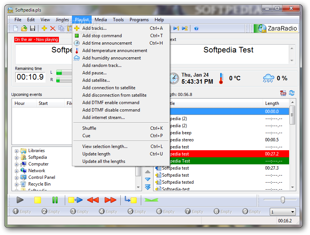This screenshot has height=235, width=310.
Task: Expand the Computer tree node
Action: (17, 165)
